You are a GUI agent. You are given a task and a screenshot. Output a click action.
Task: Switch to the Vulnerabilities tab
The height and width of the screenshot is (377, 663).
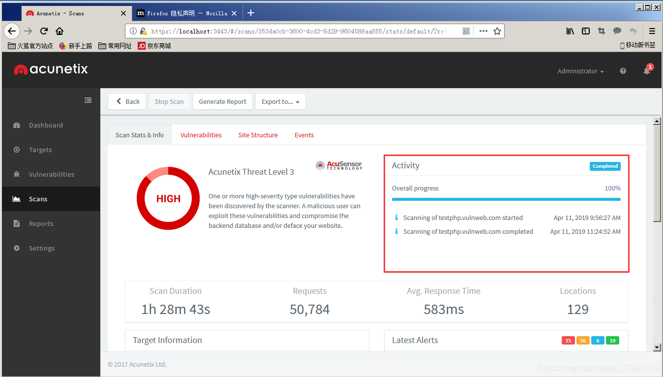click(201, 135)
